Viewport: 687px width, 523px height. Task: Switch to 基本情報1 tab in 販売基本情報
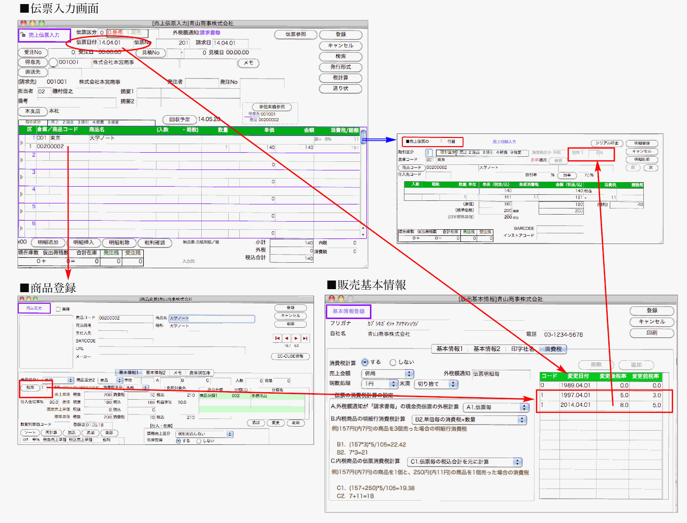coord(449,349)
